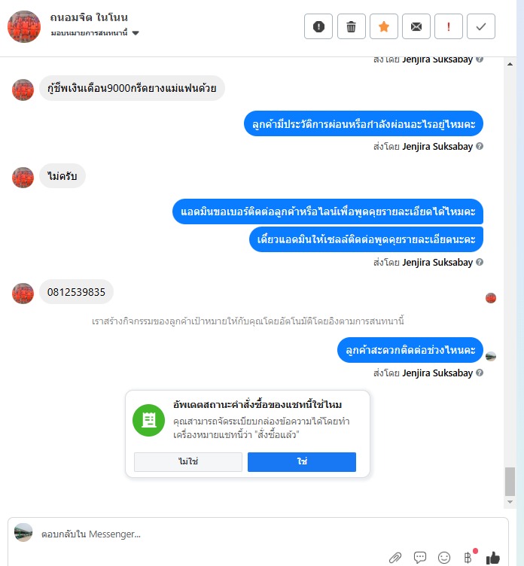Send a thumbs-up like
The image size is (524, 566).
coord(493,557)
